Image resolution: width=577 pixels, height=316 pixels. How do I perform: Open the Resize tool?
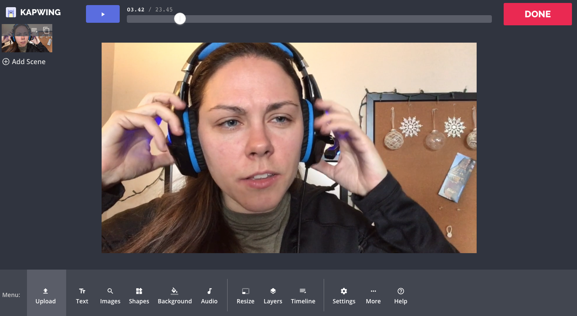pyautogui.click(x=245, y=295)
